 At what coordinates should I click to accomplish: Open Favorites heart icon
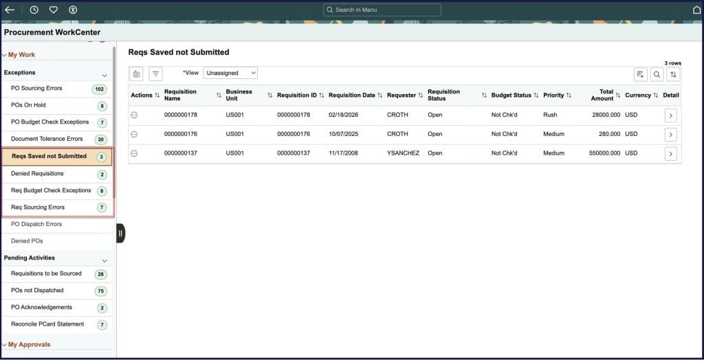(54, 10)
